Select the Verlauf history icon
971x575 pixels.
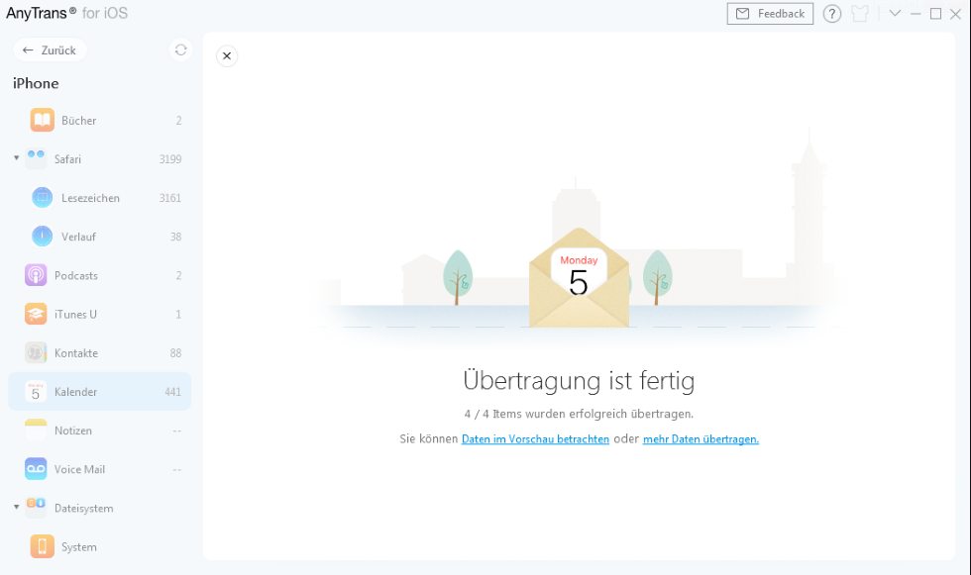coord(42,237)
